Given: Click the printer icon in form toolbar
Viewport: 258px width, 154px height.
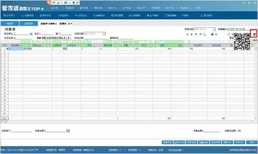Looking at the screenshot, I should coord(212,34).
